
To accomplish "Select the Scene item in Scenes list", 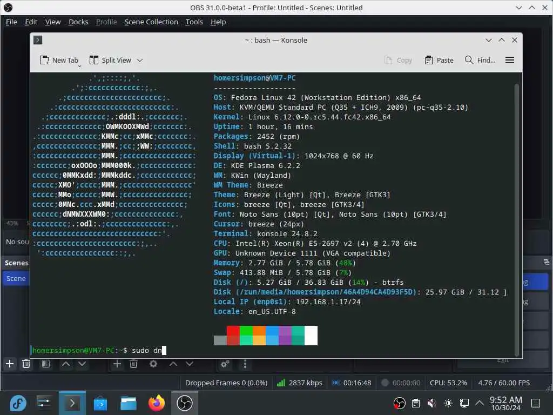I will 16,278.
